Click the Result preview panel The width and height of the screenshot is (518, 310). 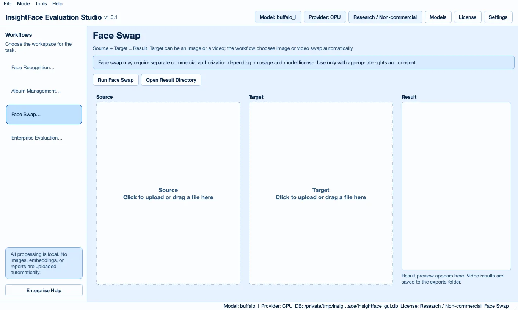pos(456,186)
